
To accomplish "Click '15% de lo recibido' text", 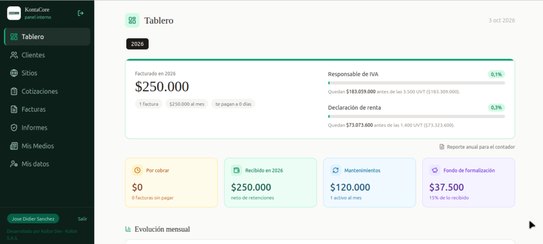I will coord(449,198).
